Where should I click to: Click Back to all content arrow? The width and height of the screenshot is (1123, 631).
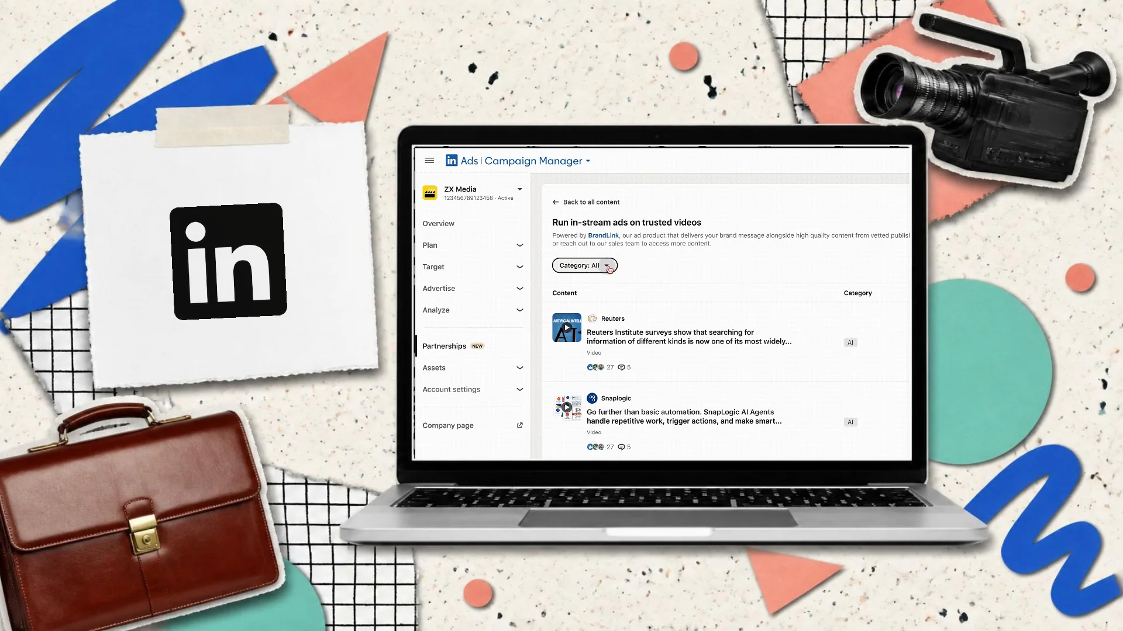pyautogui.click(x=556, y=202)
